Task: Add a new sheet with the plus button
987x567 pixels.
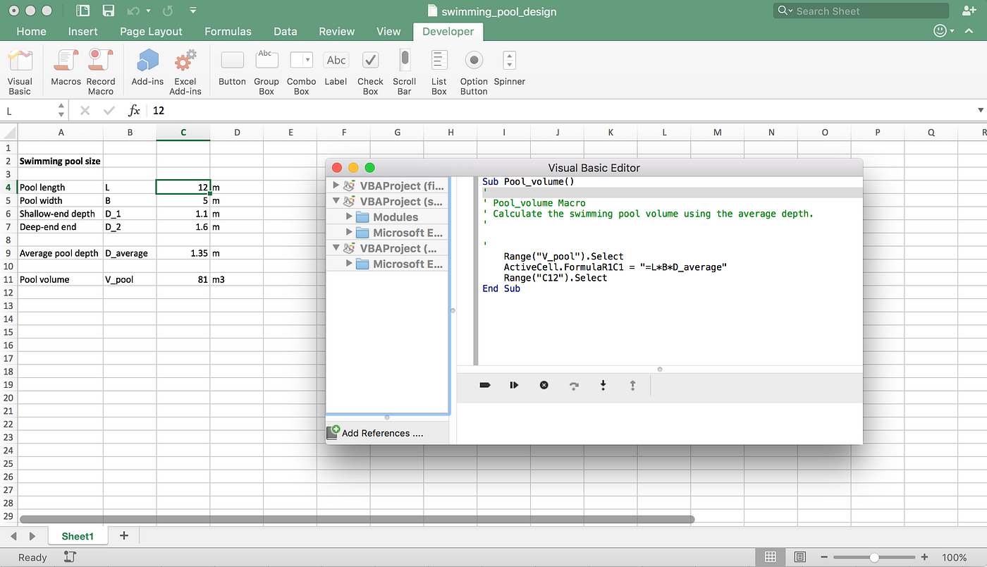Action: pos(123,535)
